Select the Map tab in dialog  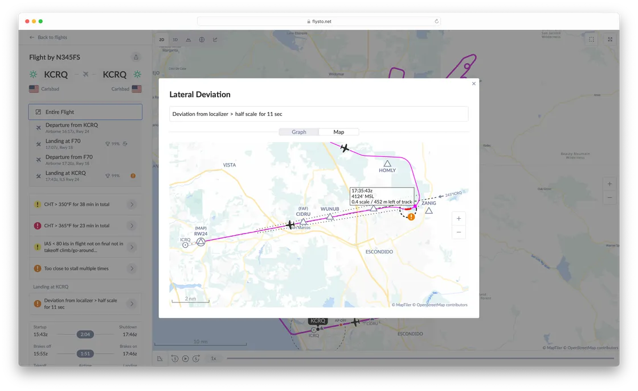coord(338,132)
